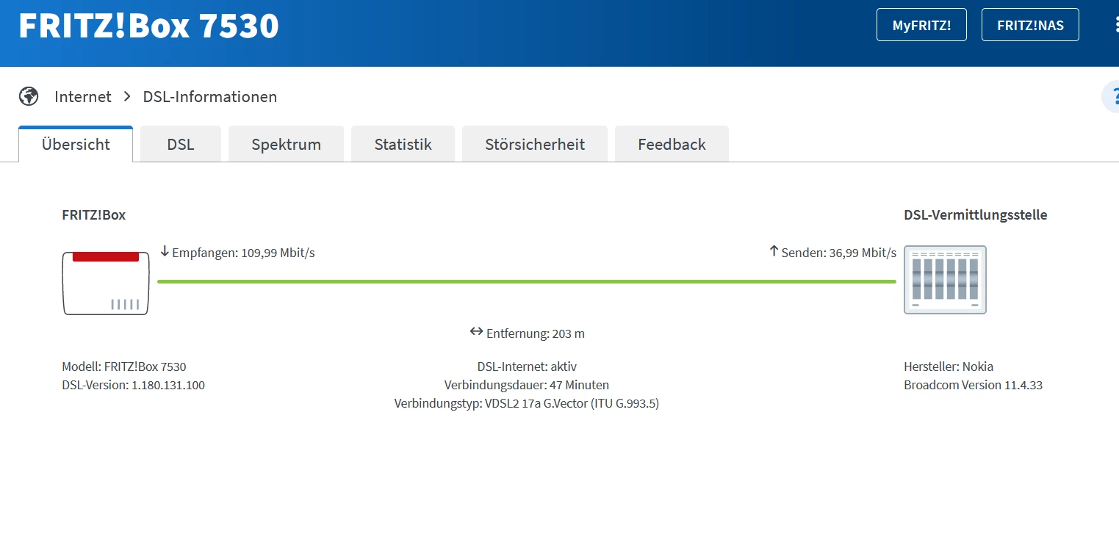Click the Hersteller: Nokia text

click(x=949, y=367)
